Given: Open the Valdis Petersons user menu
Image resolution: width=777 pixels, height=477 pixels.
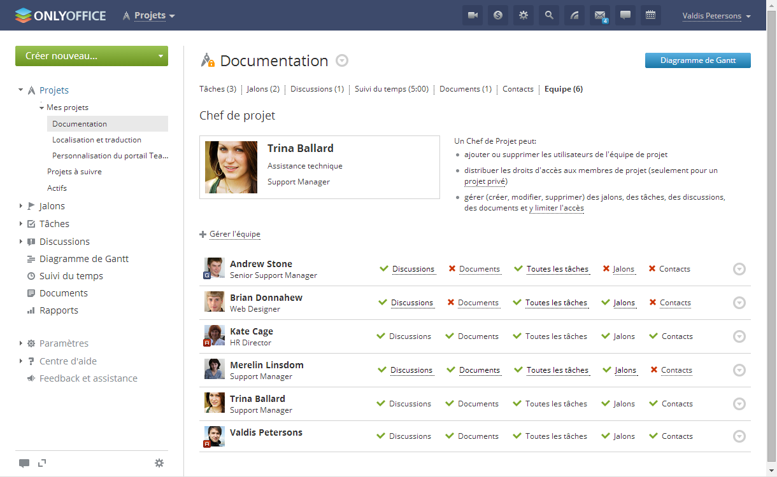Looking at the screenshot, I should click(x=716, y=16).
